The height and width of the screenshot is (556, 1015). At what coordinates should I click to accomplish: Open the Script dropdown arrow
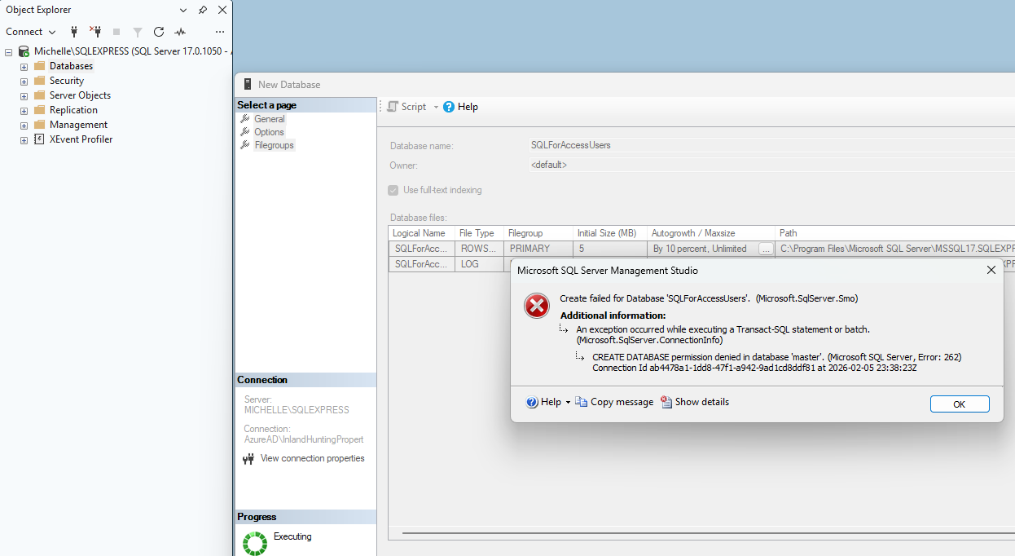436,107
